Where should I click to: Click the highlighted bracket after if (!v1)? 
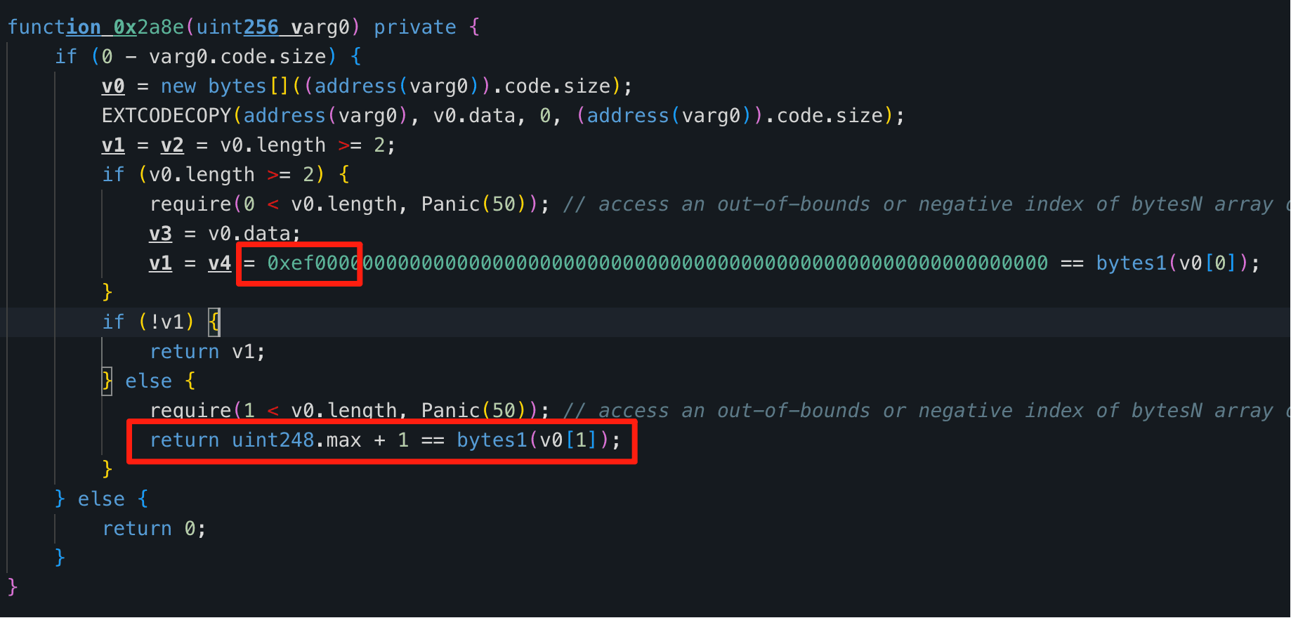214,322
